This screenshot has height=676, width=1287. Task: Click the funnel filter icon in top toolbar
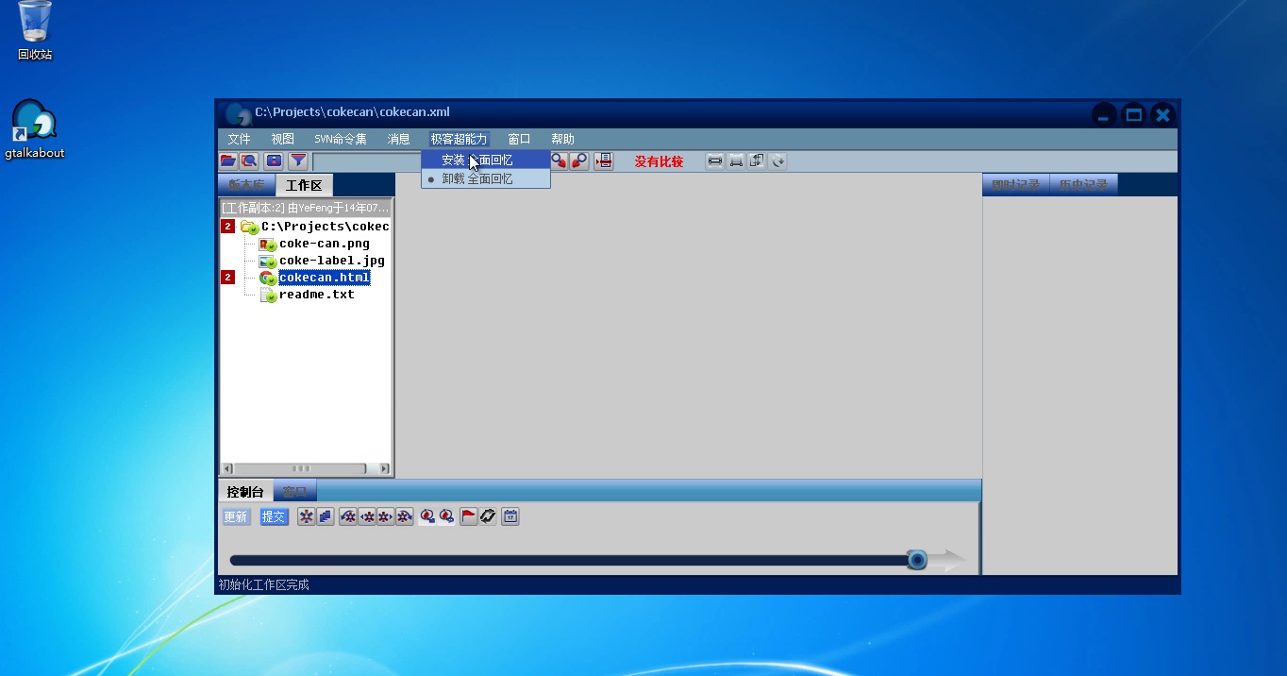(x=298, y=161)
